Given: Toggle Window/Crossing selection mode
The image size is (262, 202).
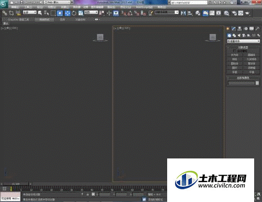Looking at the screenshot, I should [x=60, y=13].
